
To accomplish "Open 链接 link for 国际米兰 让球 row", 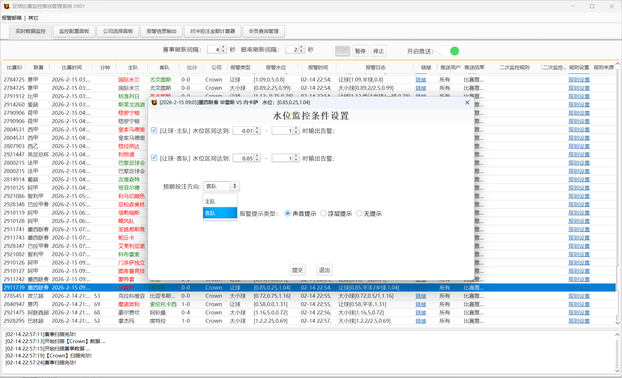I will pos(421,80).
